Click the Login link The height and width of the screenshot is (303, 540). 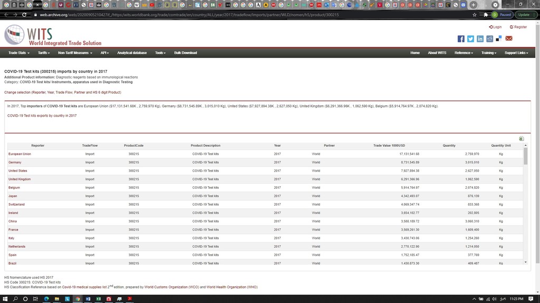point(495,27)
